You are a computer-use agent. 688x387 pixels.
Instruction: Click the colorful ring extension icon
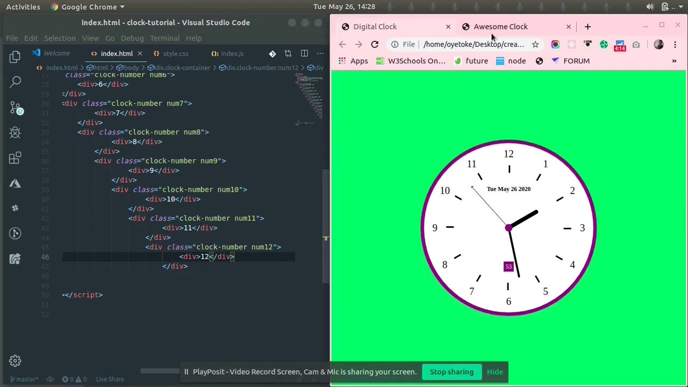tap(555, 45)
